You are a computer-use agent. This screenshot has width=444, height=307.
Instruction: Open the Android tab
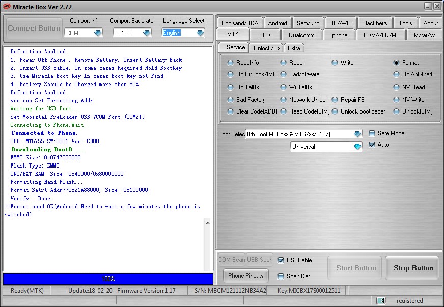point(277,23)
